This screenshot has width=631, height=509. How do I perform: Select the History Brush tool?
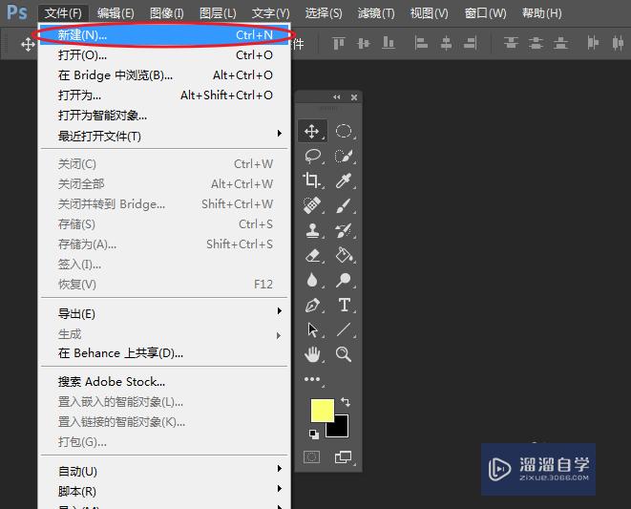click(344, 230)
